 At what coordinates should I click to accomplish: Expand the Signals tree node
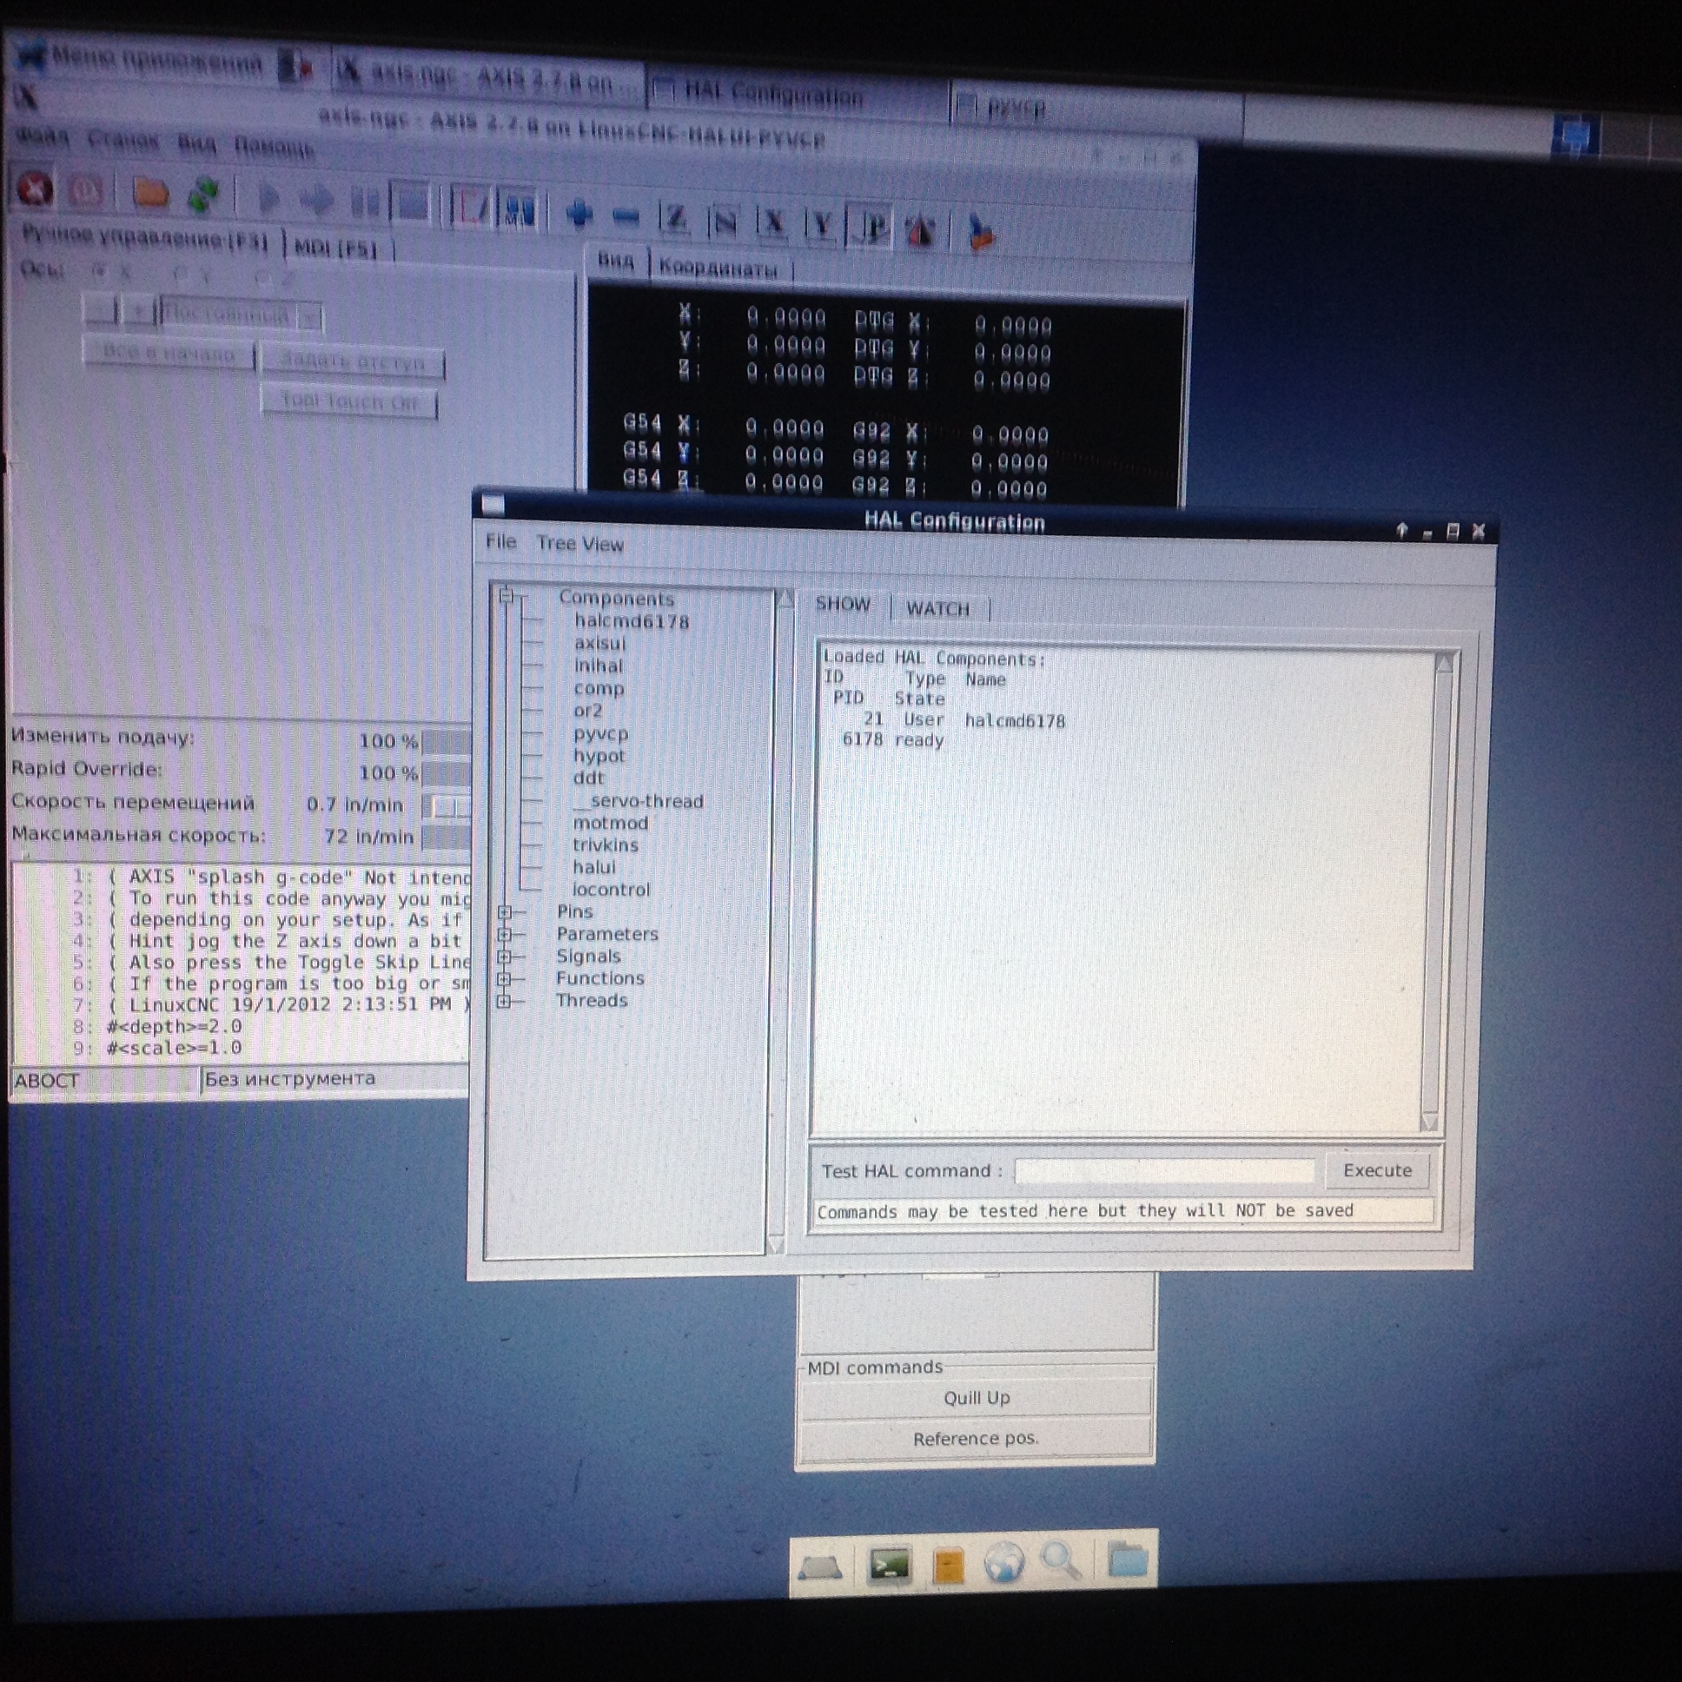(504, 957)
